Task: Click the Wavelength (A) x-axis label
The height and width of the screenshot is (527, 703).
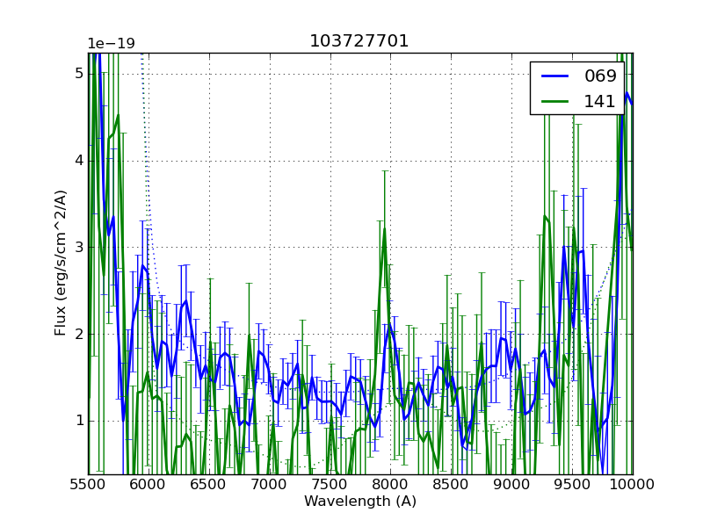Action: coord(360,502)
